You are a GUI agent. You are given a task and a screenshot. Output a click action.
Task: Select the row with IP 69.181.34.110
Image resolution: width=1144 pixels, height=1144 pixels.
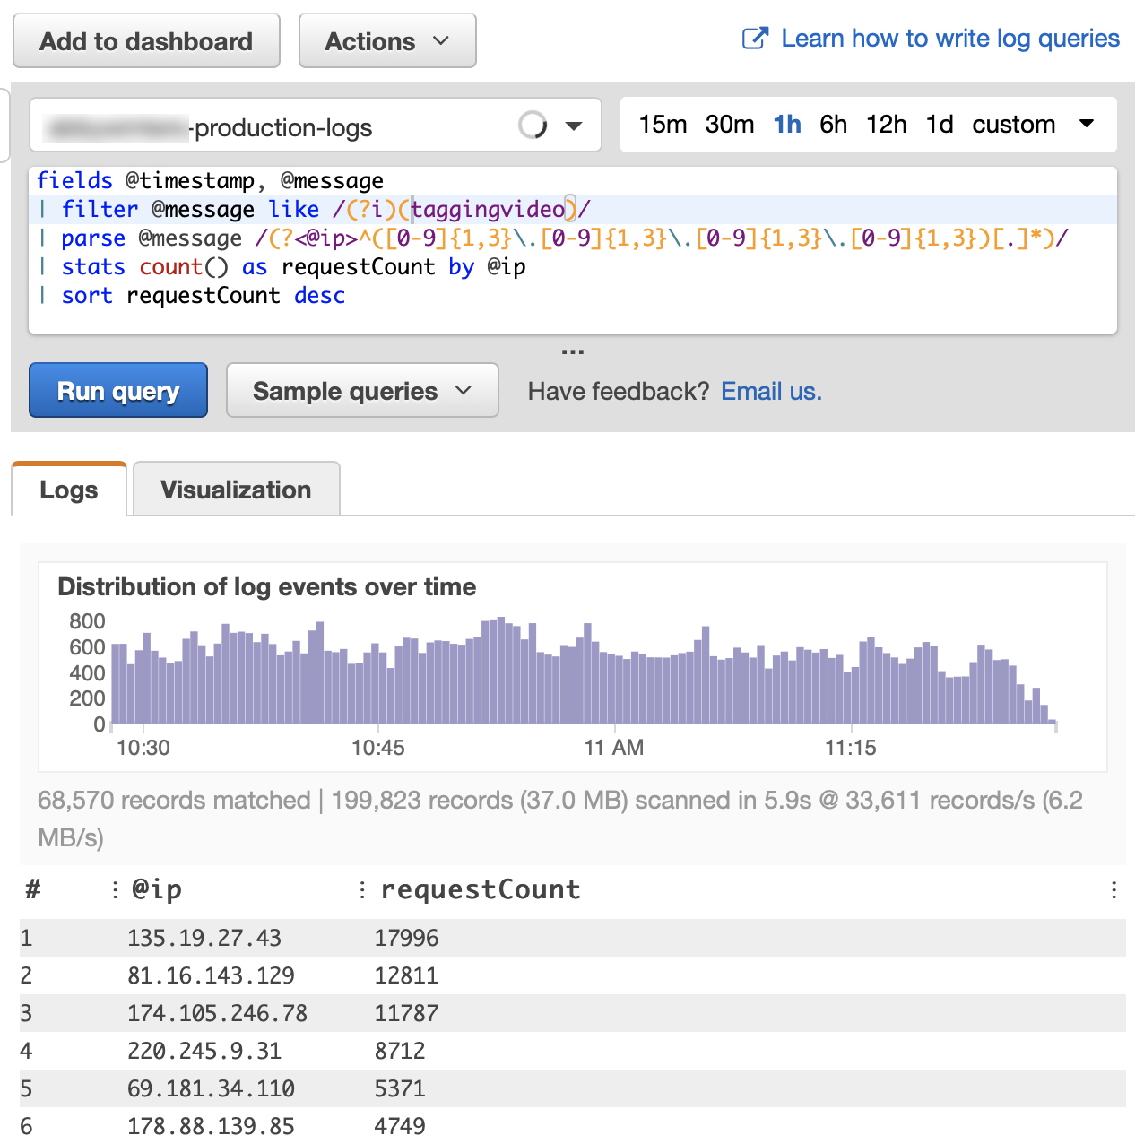point(572,1088)
